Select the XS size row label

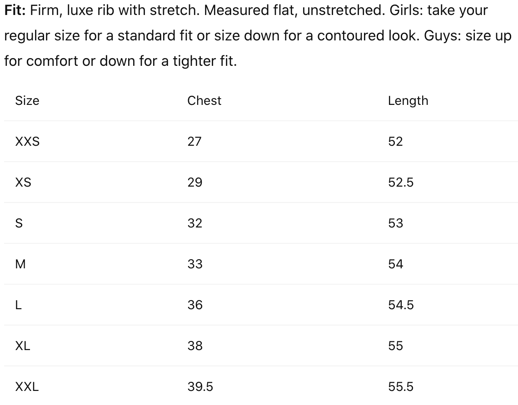click(23, 183)
